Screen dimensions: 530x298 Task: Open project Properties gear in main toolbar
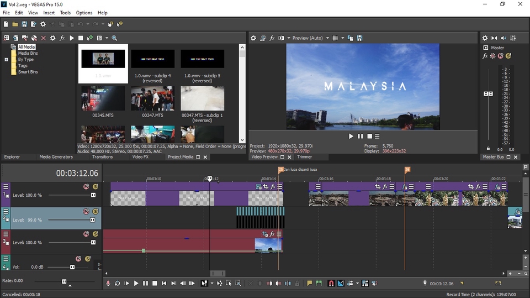point(43,24)
